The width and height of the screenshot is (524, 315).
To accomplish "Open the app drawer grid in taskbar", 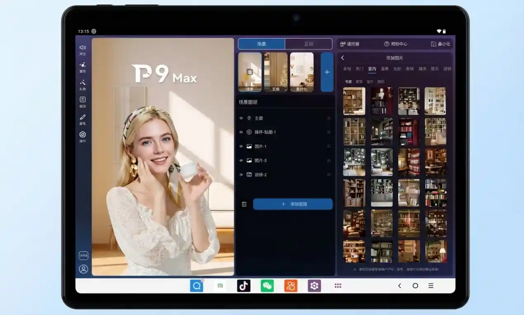I will tap(338, 286).
